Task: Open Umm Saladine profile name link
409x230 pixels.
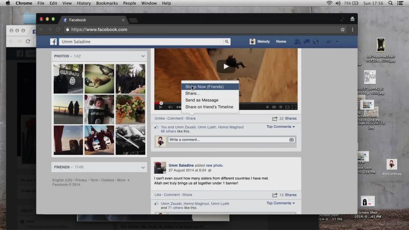Action: [181, 165]
